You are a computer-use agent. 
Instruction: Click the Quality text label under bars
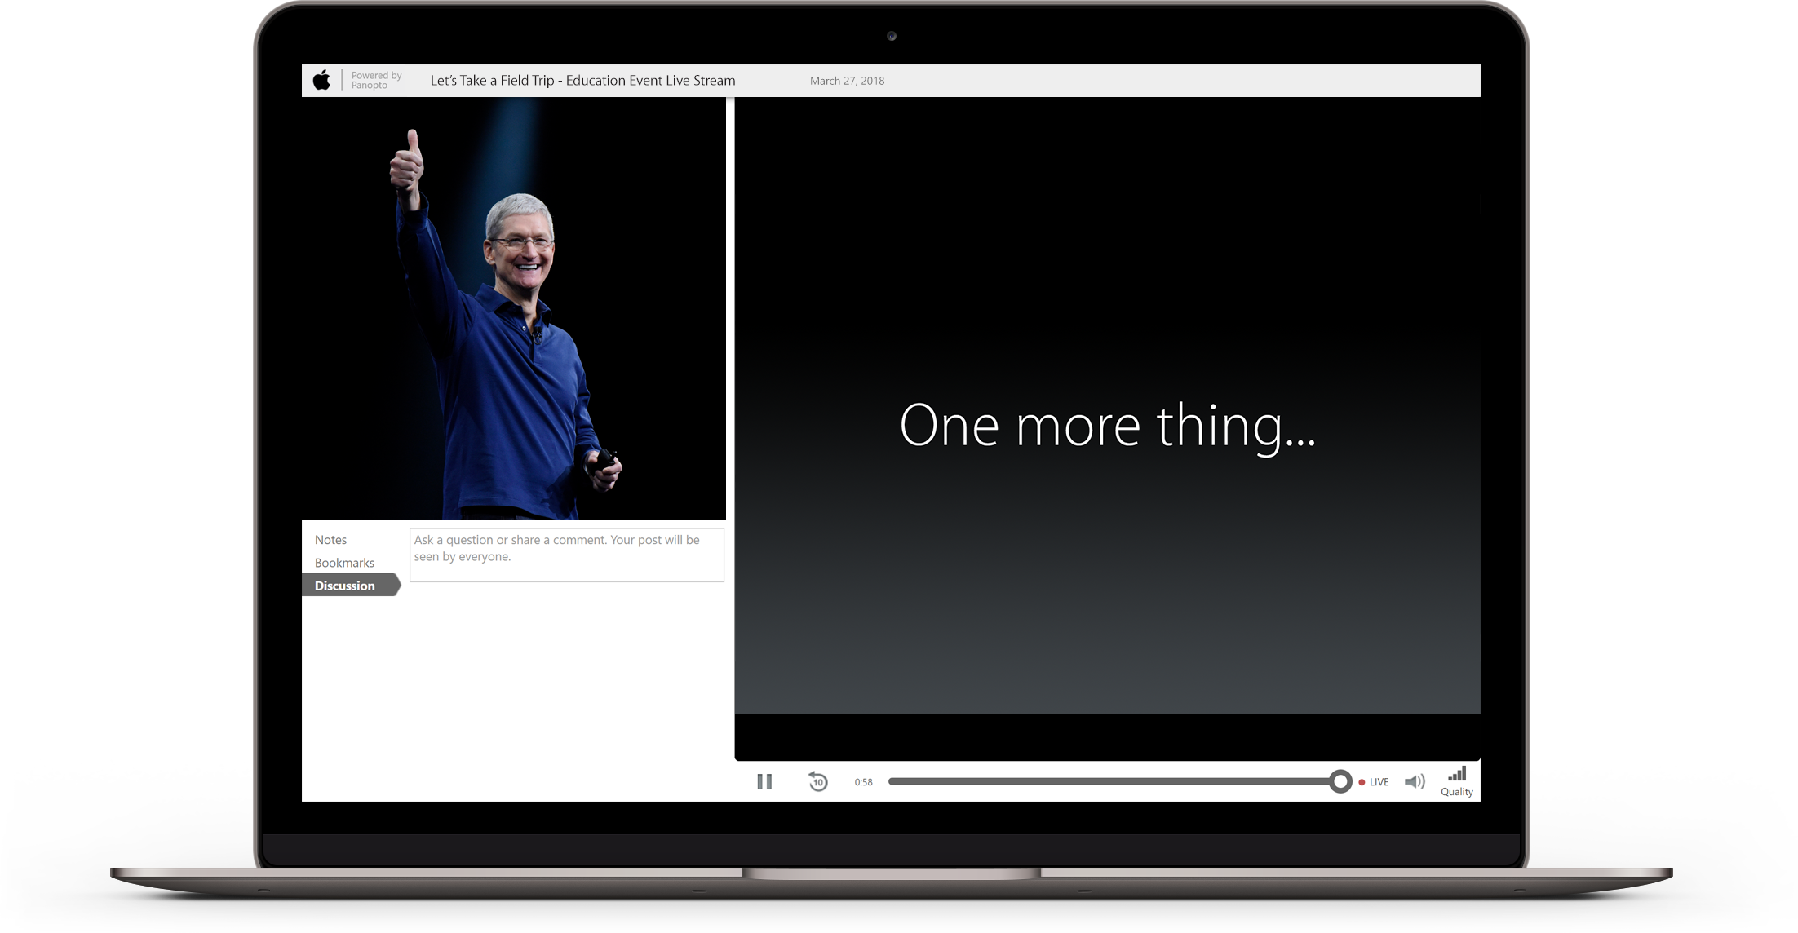point(1457,792)
